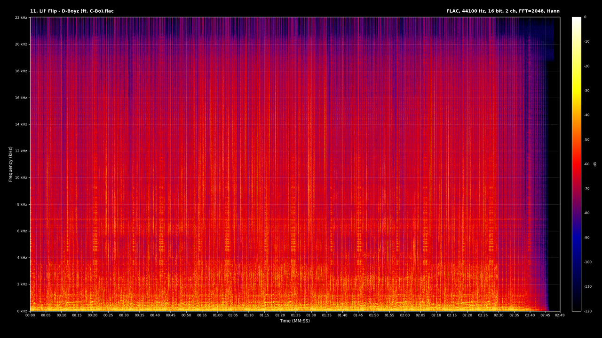
Task: Click the 00:30 time axis marker
Action: [124, 315]
